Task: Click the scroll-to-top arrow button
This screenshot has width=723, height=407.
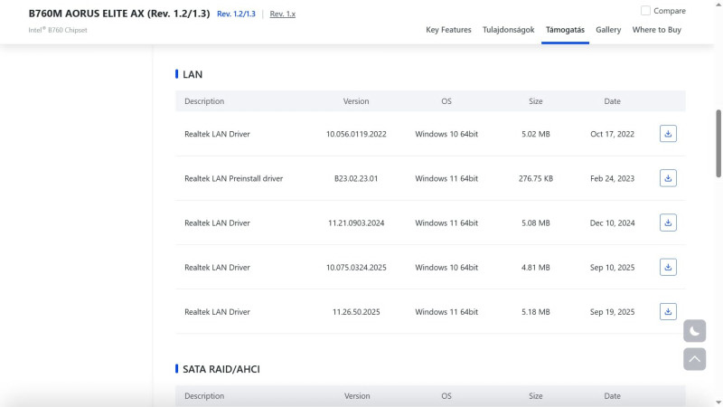Action: pos(694,359)
